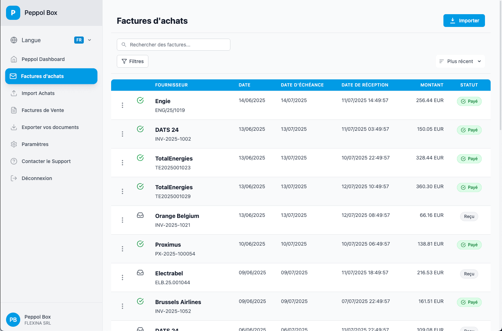502x331 pixels.
Task: Open three-dot menu for Electrabel invoice
Action: pos(122,277)
